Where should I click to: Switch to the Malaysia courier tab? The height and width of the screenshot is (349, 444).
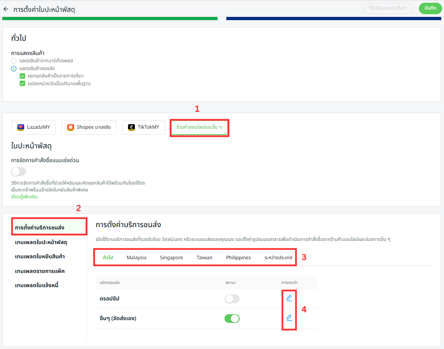tap(137, 257)
